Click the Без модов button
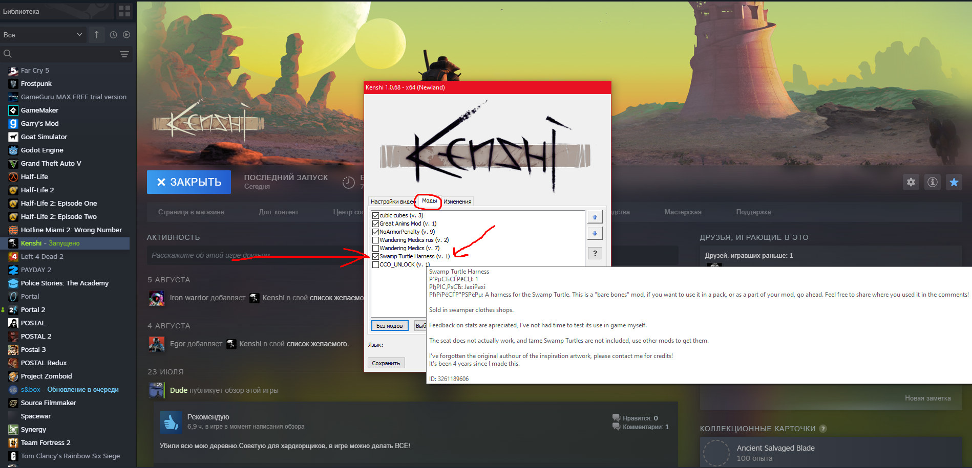972x468 pixels. (x=390, y=326)
